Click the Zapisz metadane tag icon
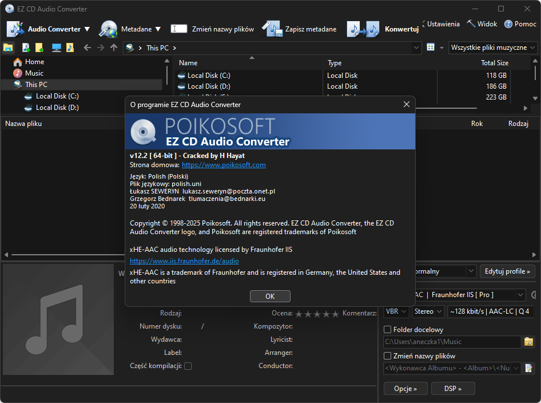 (273, 29)
